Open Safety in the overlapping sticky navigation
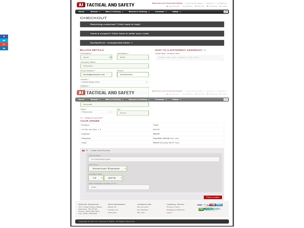Viewport: 304px width, 228px height. (x=176, y=99)
